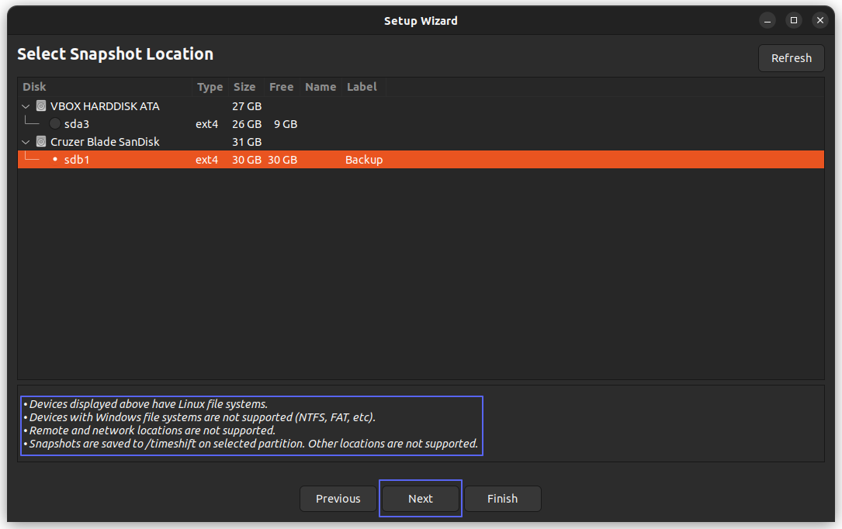Click the Label column header
842x529 pixels.
pos(361,86)
